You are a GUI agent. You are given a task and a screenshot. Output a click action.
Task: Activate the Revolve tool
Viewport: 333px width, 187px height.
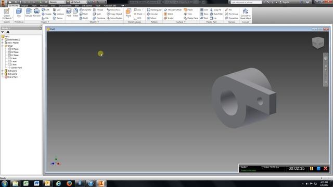point(37,13)
